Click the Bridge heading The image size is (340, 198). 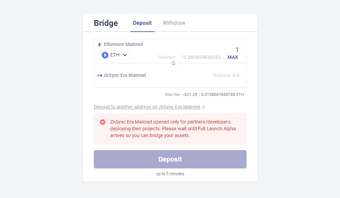106,23
